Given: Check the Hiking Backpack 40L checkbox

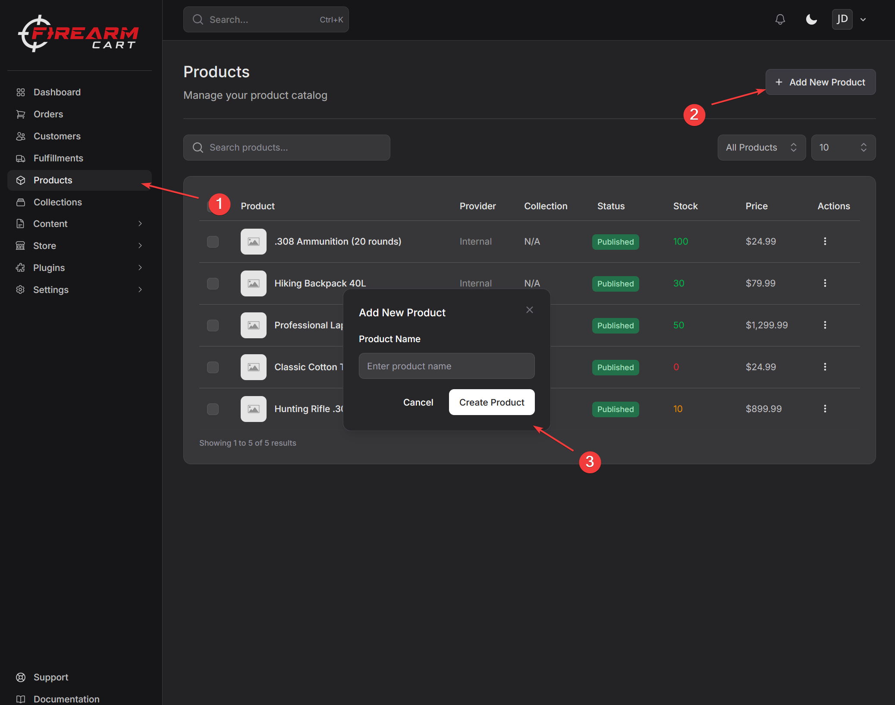Looking at the screenshot, I should pos(213,283).
